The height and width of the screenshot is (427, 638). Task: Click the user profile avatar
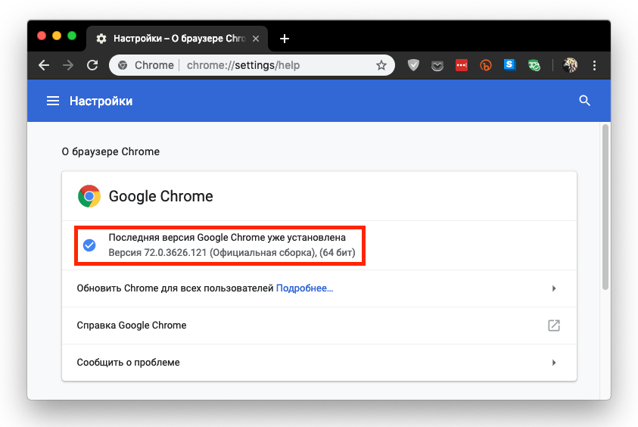570,65
